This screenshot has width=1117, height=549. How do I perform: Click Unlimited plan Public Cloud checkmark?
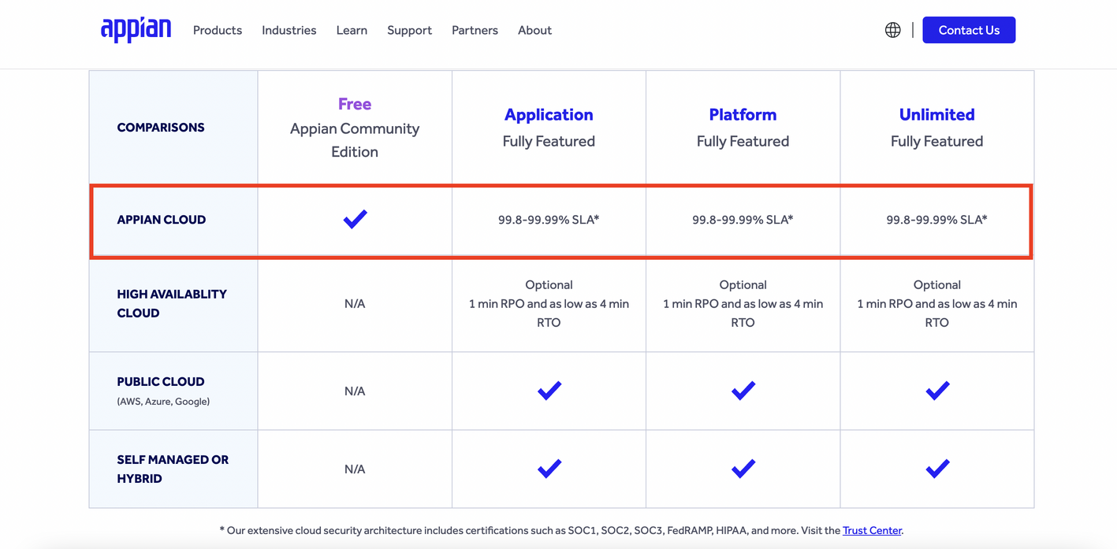936,391
